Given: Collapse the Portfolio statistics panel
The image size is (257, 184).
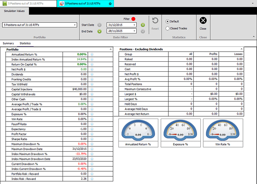Looking at the screenshot, I should [111, 49].
